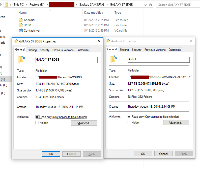
Task: Expand the chevron before Backup SAMSUNG in breadcrumb
Action: tap(76, 5)
